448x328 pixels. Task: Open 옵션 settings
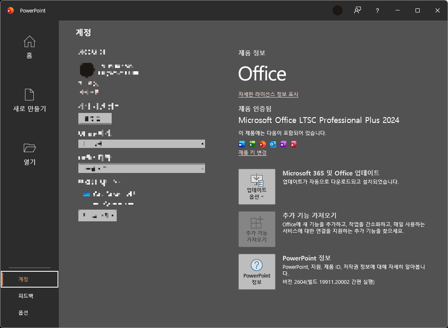coord(23,313)
